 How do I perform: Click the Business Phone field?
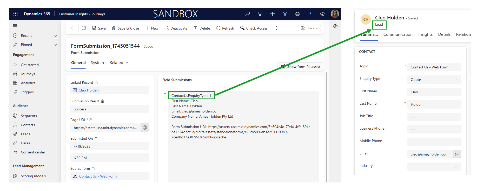coord(434,129)
